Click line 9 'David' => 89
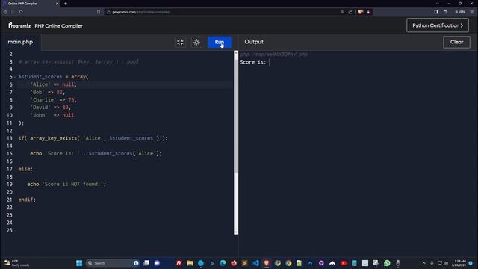Image resolution: width=478 pixels, height=269 pixels. [51, 108]
